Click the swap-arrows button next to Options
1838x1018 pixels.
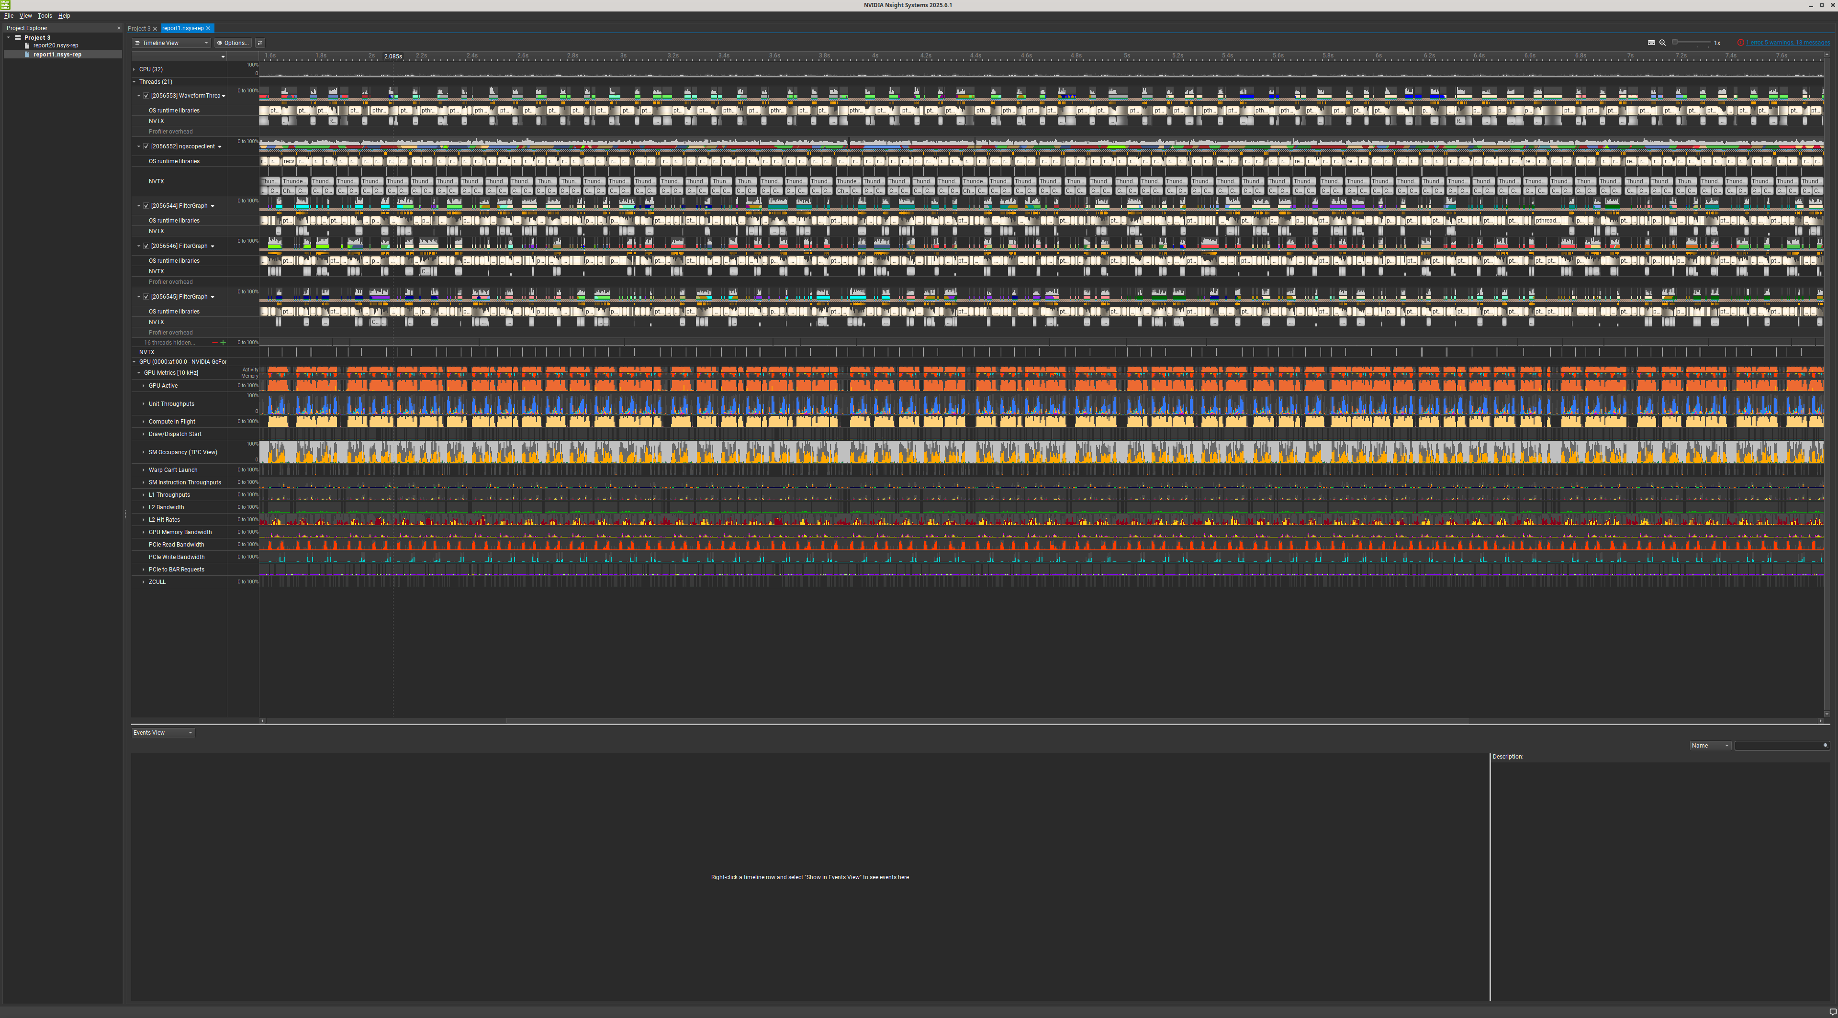pyautogui.click(x=260, y=43)
